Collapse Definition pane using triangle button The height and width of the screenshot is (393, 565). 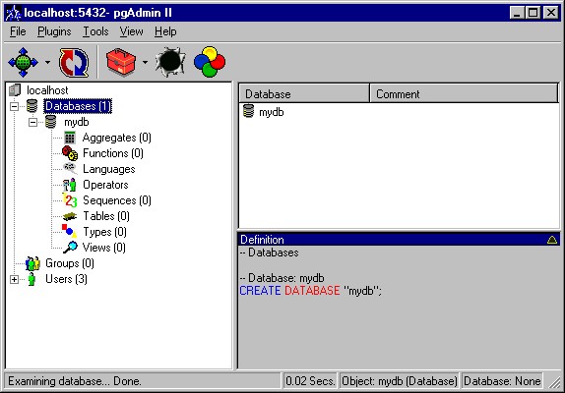pyautogui.click(x=551, y=240)
